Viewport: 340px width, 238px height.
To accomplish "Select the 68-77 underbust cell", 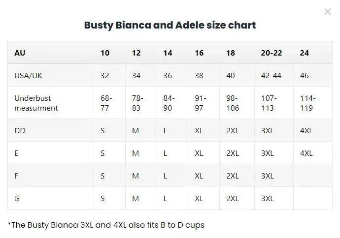I will (x=106, y=103).
